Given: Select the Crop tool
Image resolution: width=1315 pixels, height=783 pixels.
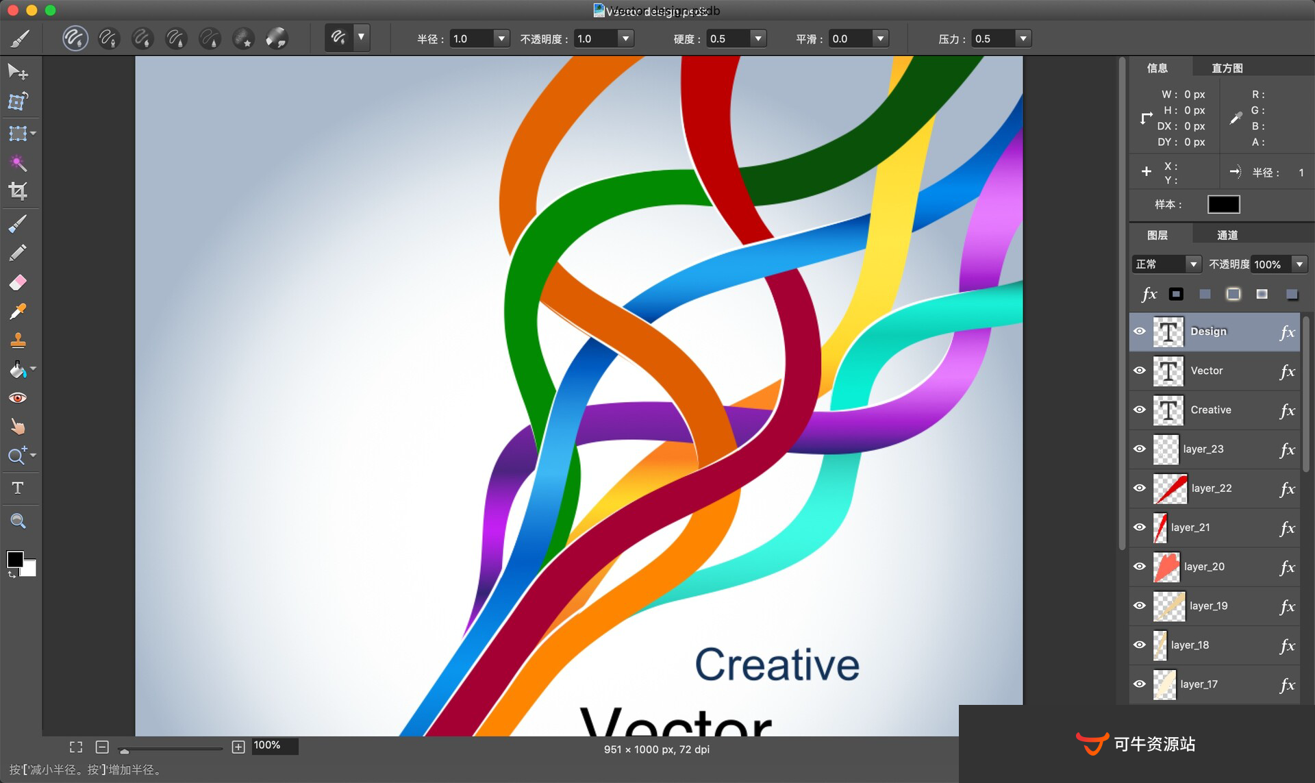Looking at the screenshot, I should point(18,190).
